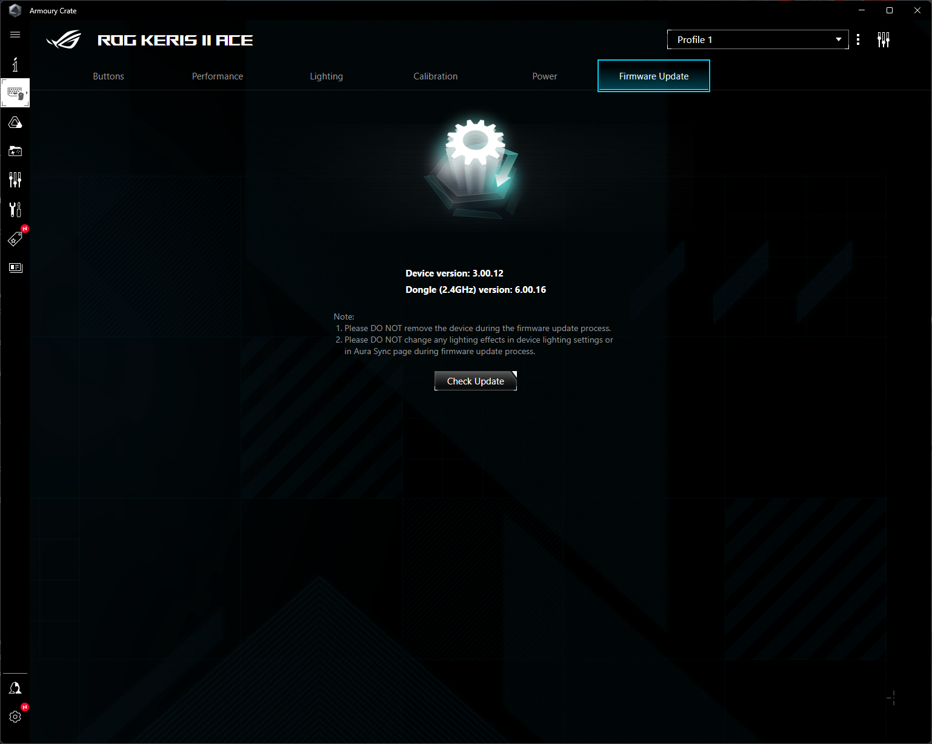Click the 'Device version: 3.00.12' text
The width and height of the screenshot is (932, 744).
pyautogui.click(x=454, y=273)
